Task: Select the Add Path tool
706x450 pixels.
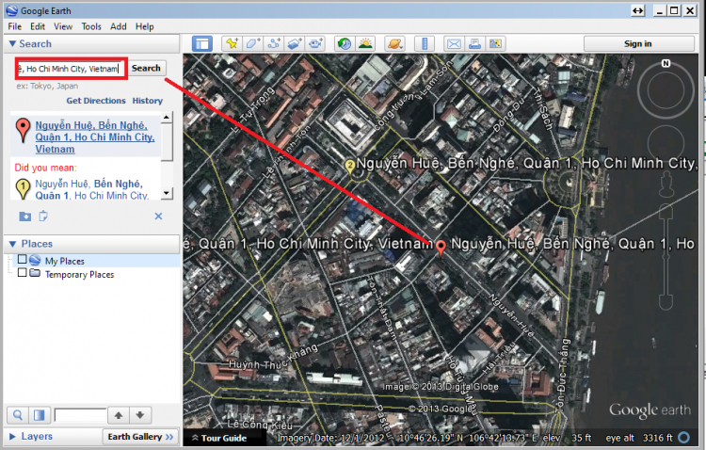Action: pyautogui.click(x=274, y=43)
